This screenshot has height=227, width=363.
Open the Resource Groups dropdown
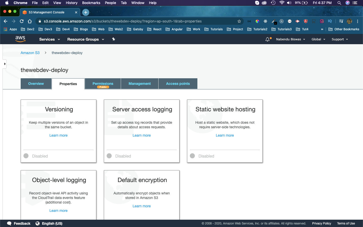[x=86, y=39]
